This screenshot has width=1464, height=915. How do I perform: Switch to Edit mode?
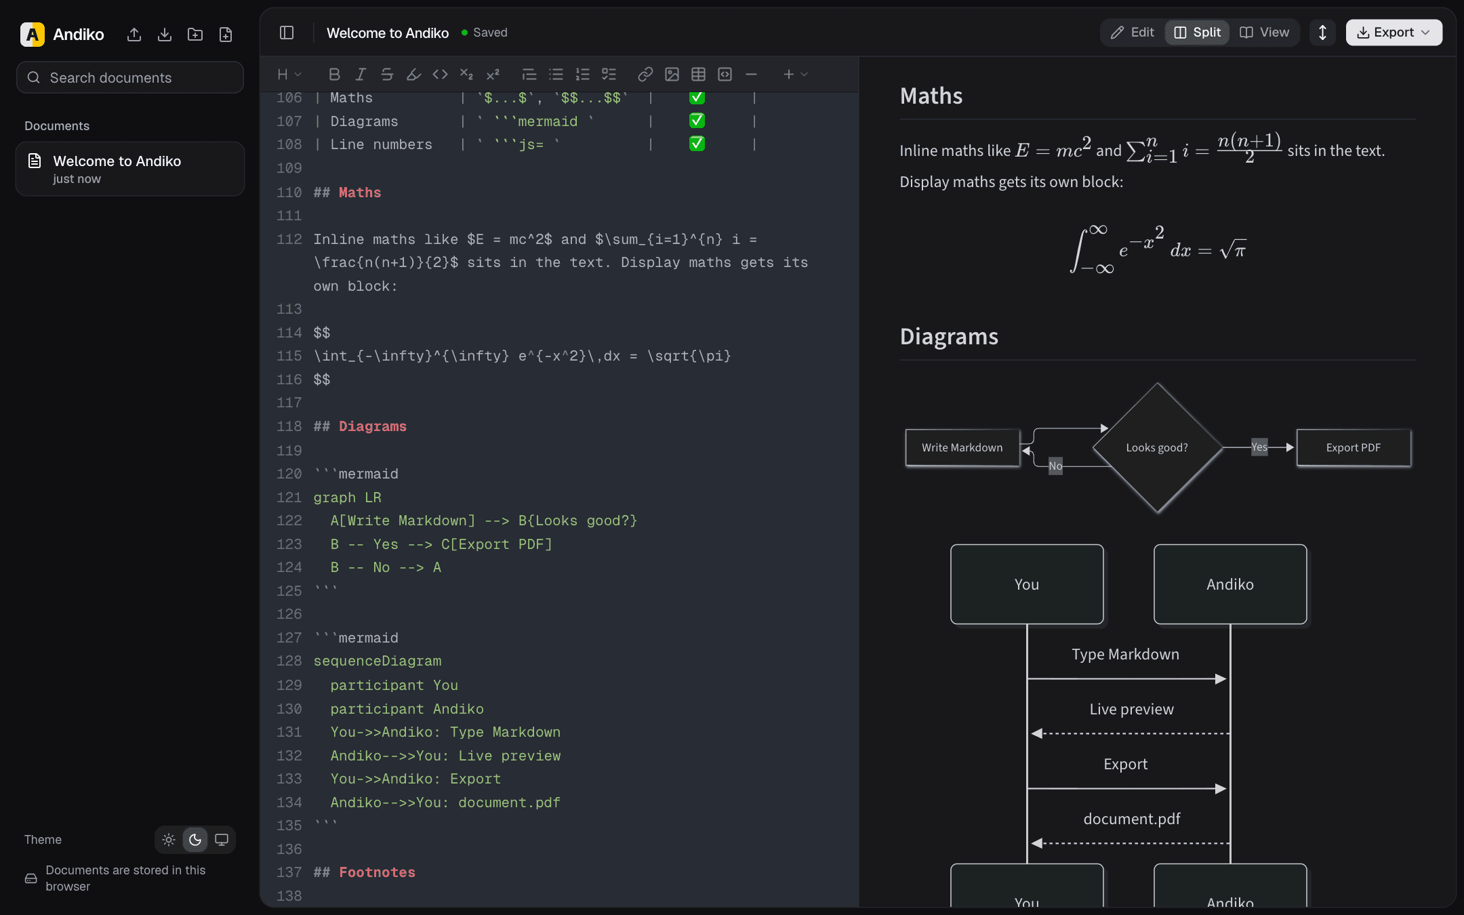[x=1133, y=33]
